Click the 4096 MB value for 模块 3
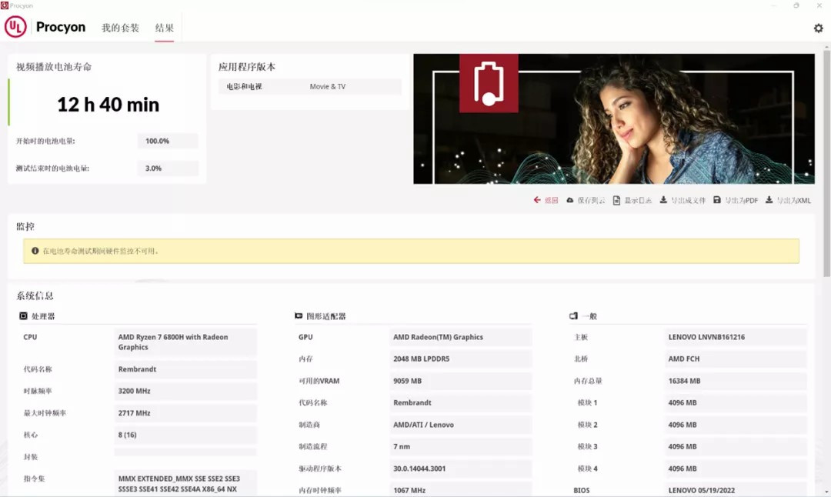Screen dimensions: 831x497 point(736,447)
